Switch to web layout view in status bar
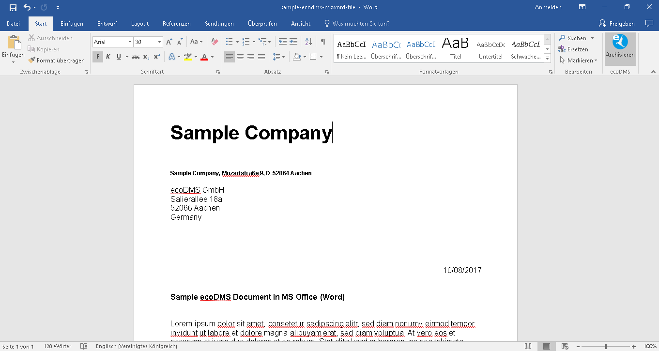 point(565,346)
